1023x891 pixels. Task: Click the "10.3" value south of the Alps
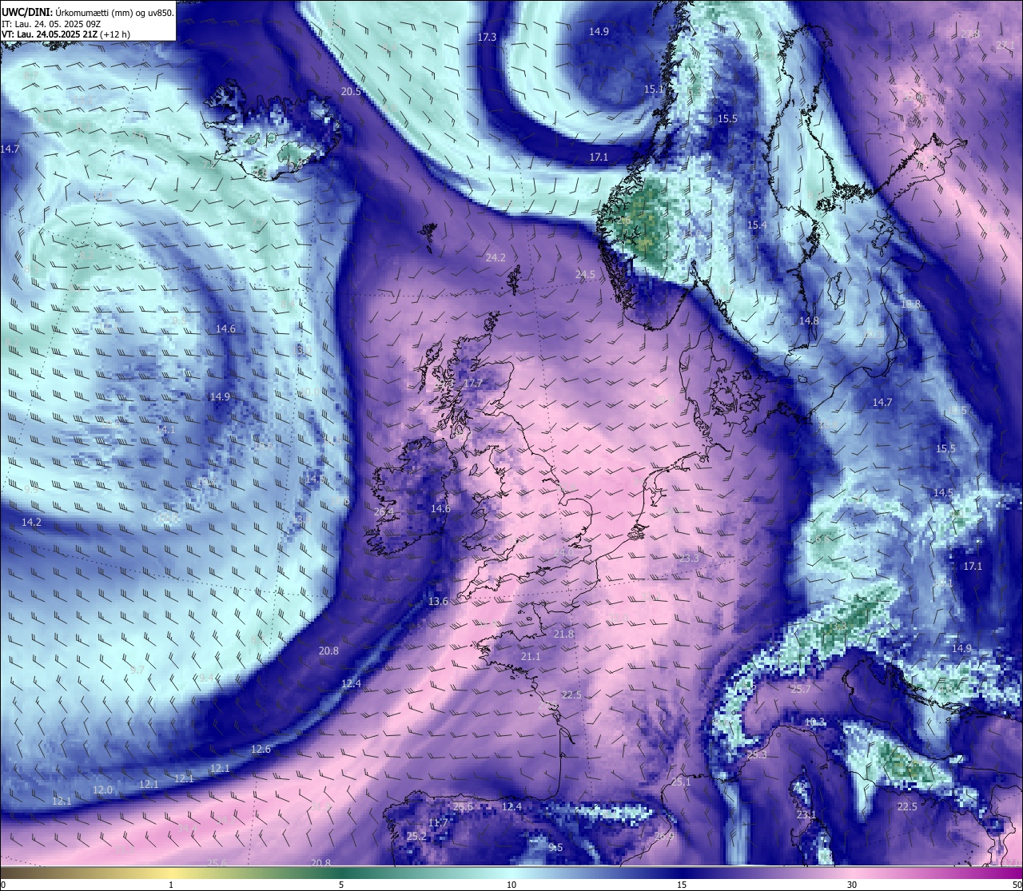815,723
